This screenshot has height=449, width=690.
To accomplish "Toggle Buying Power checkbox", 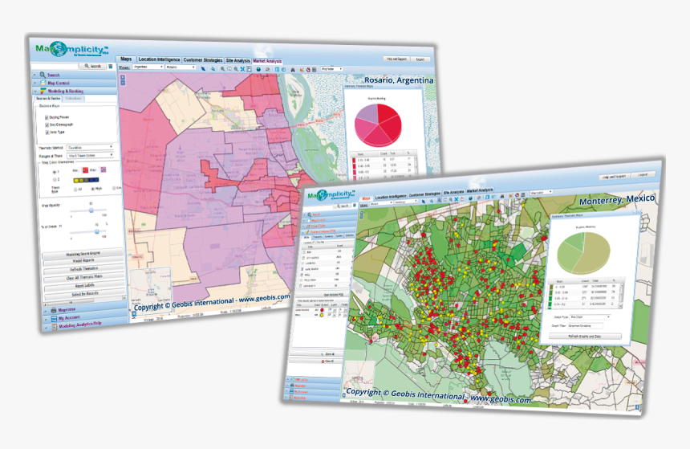I will click(x=47, y=117).
